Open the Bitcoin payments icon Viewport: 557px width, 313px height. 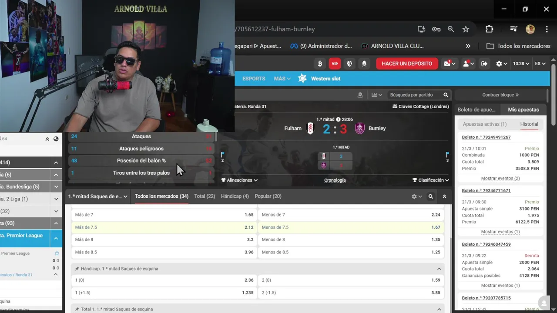pyautogui.click(x=320, y=63)
